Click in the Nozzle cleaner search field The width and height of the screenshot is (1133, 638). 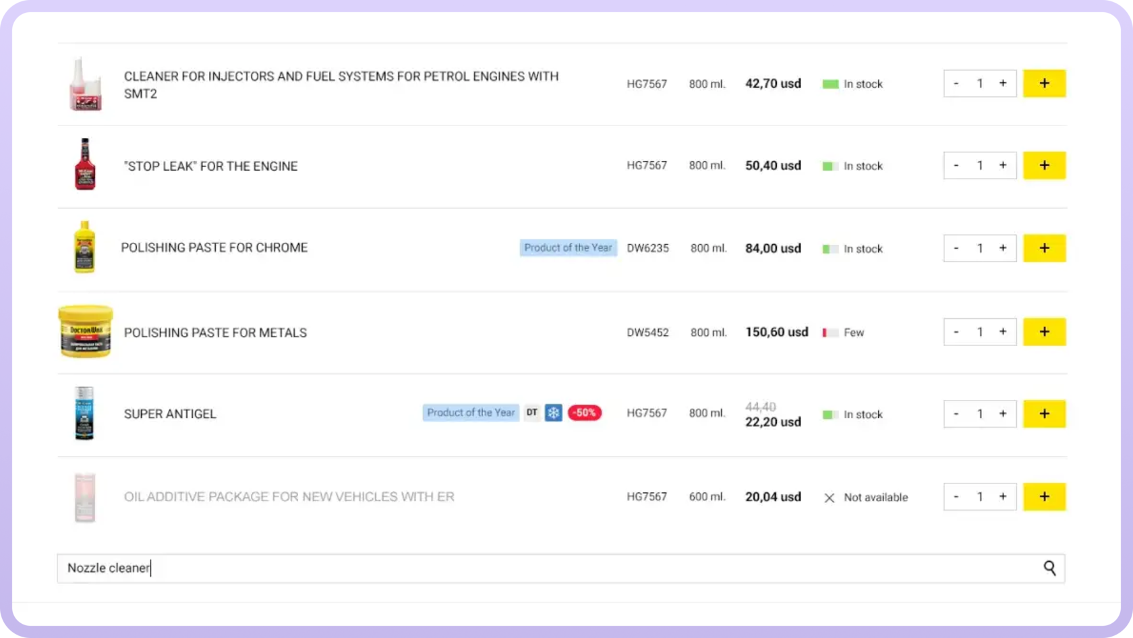tap(540, 568)
